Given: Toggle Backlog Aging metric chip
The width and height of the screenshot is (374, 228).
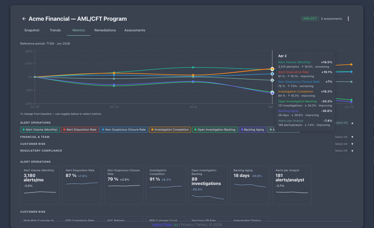Looking at the screenshot, I should 252,130.
